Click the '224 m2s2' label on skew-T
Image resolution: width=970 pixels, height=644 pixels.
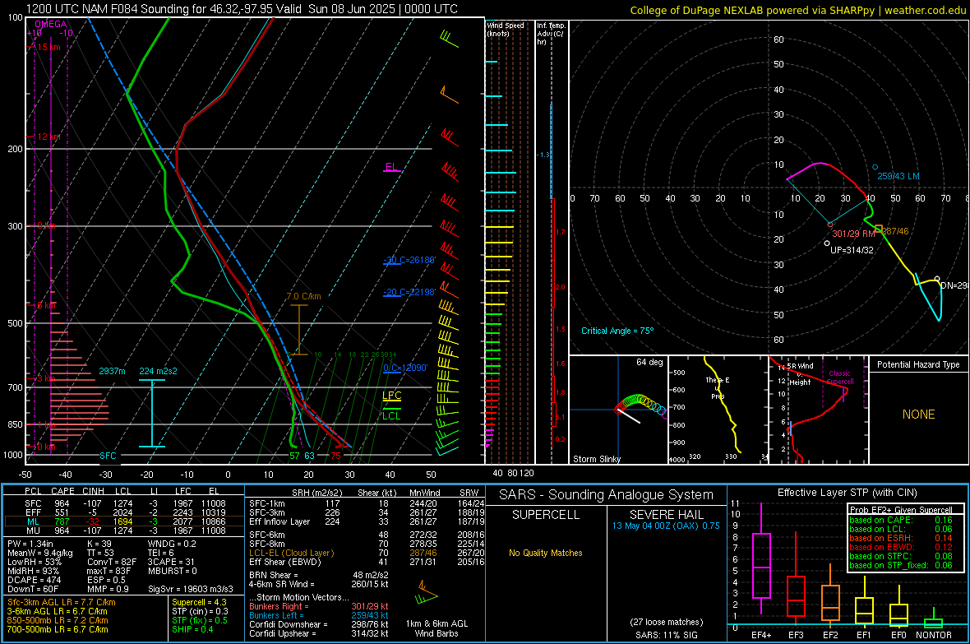[x=158, y=371]
